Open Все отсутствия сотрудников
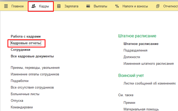Screen dimensions: 178x111 click(x=32, y=87)
